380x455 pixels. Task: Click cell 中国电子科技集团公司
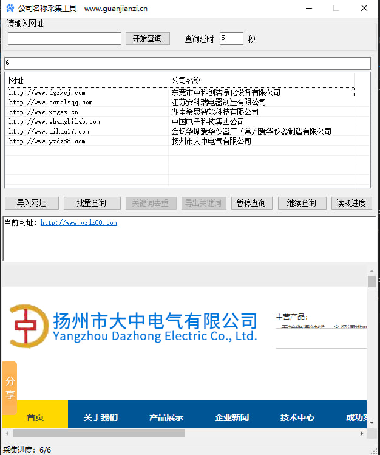point(208,122)
